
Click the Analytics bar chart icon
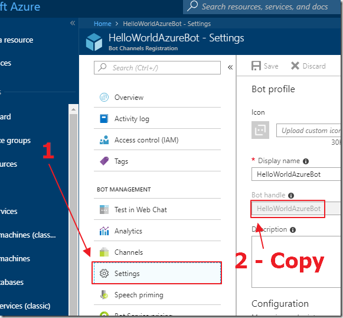[x=104, y=231]
